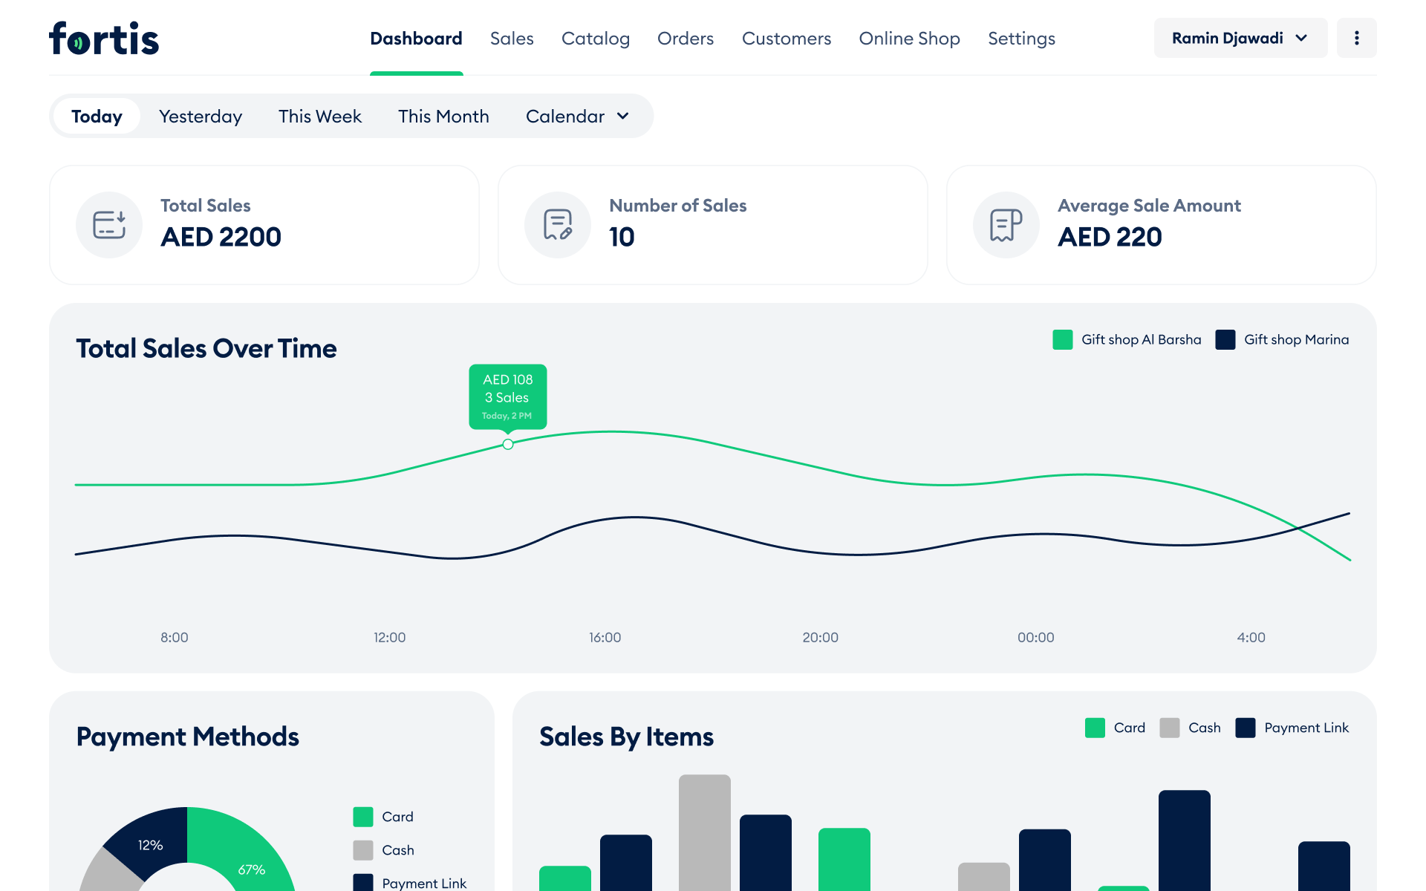The image size is (1426, 891).
Task: Click the Average Sale Amount icon
Action: pos(1006,225)
